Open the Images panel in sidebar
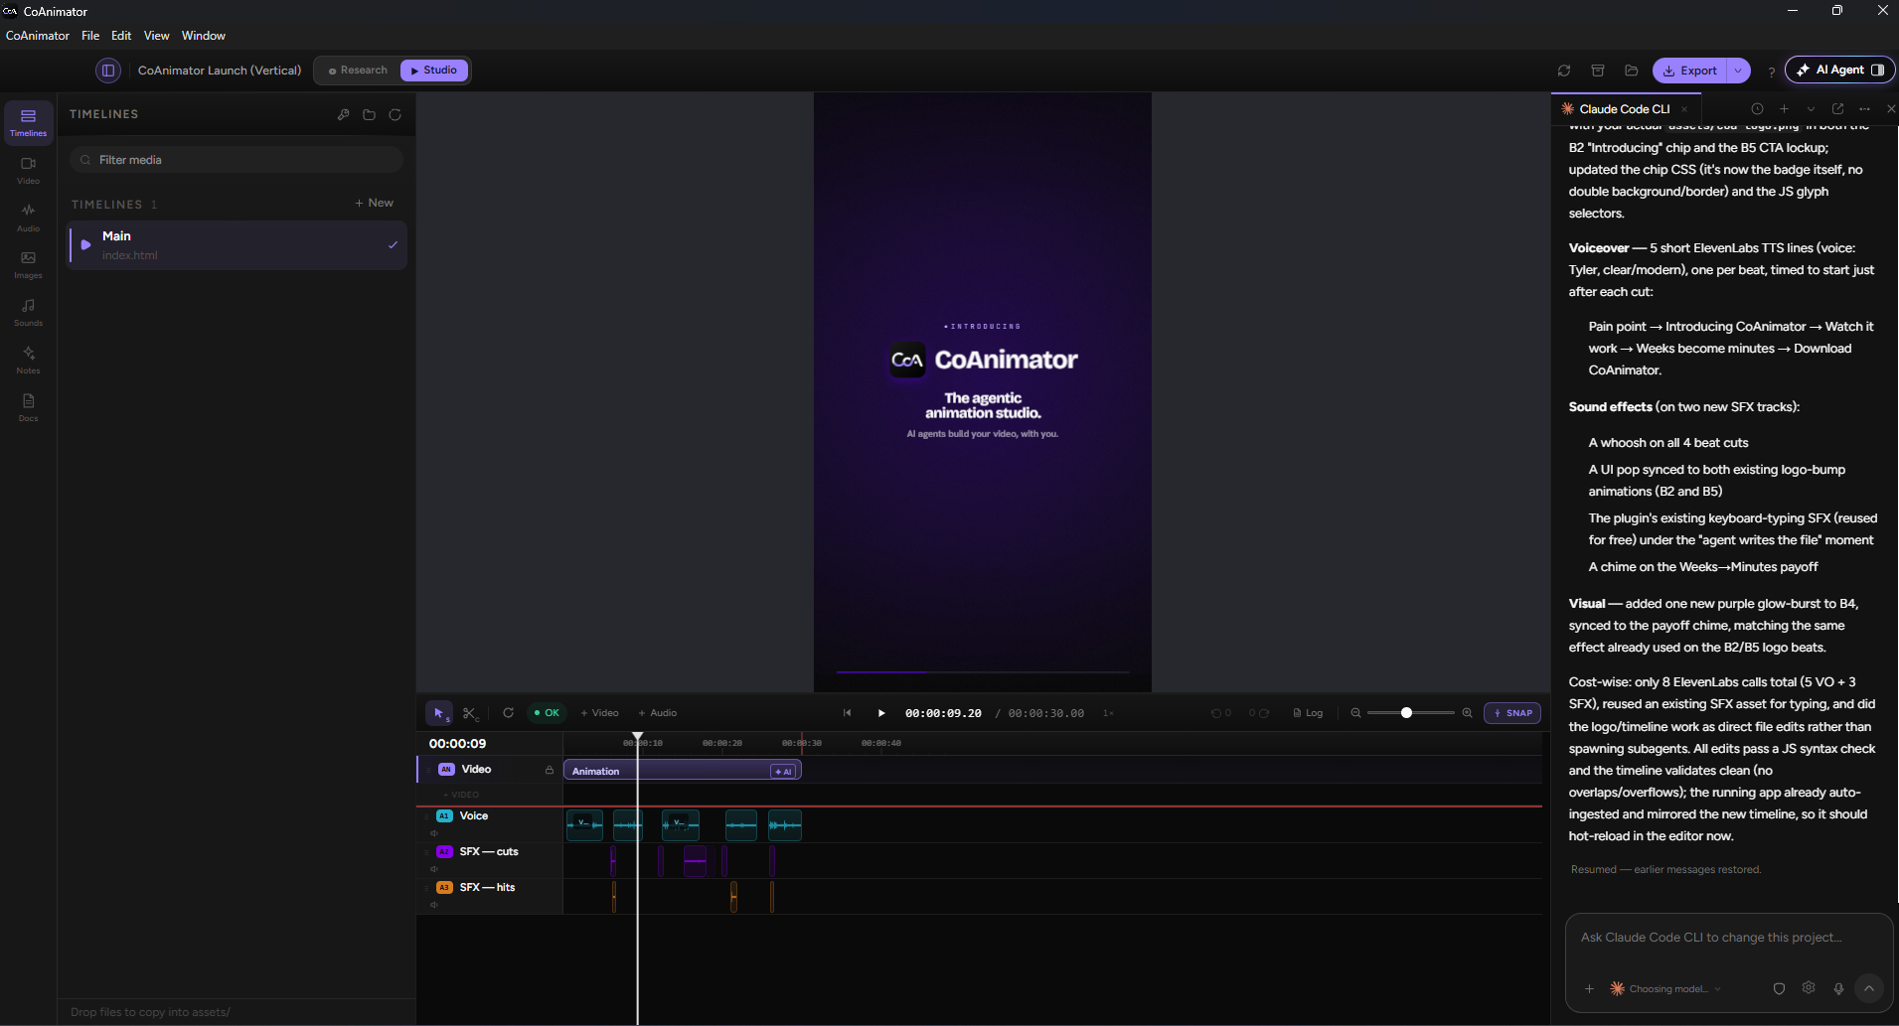1899x1026 pixels. pos(28,264)
